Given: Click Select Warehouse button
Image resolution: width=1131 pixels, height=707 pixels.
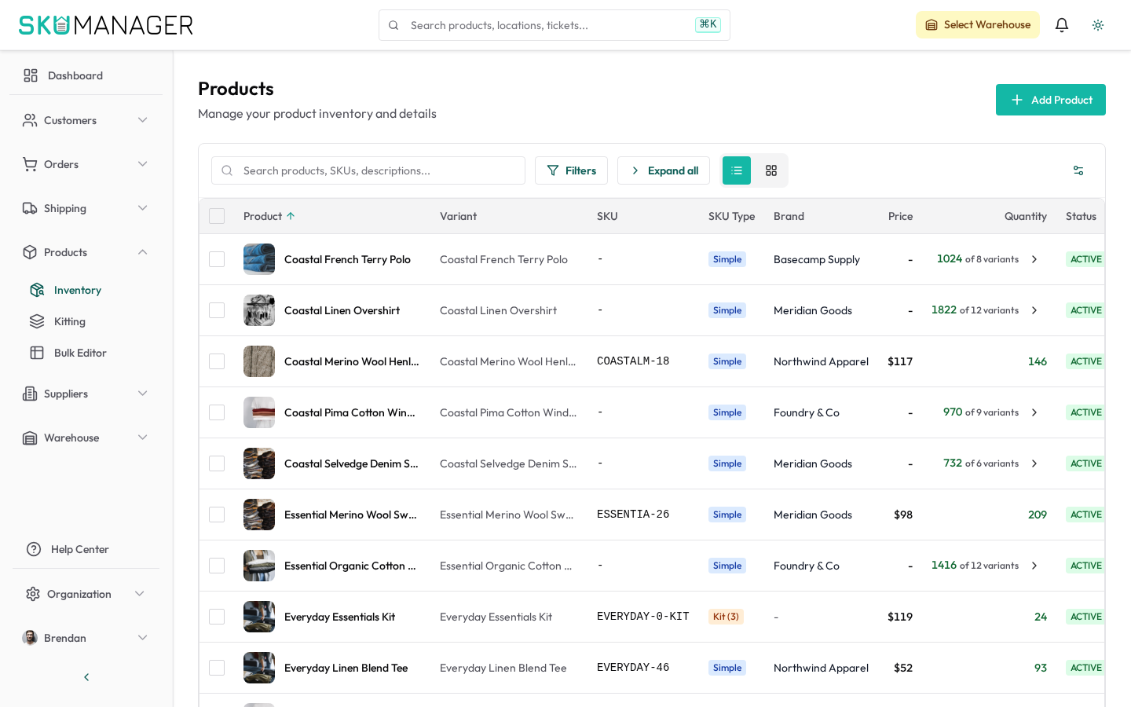Looking at the screenshot, I should (x=978, y=25).
